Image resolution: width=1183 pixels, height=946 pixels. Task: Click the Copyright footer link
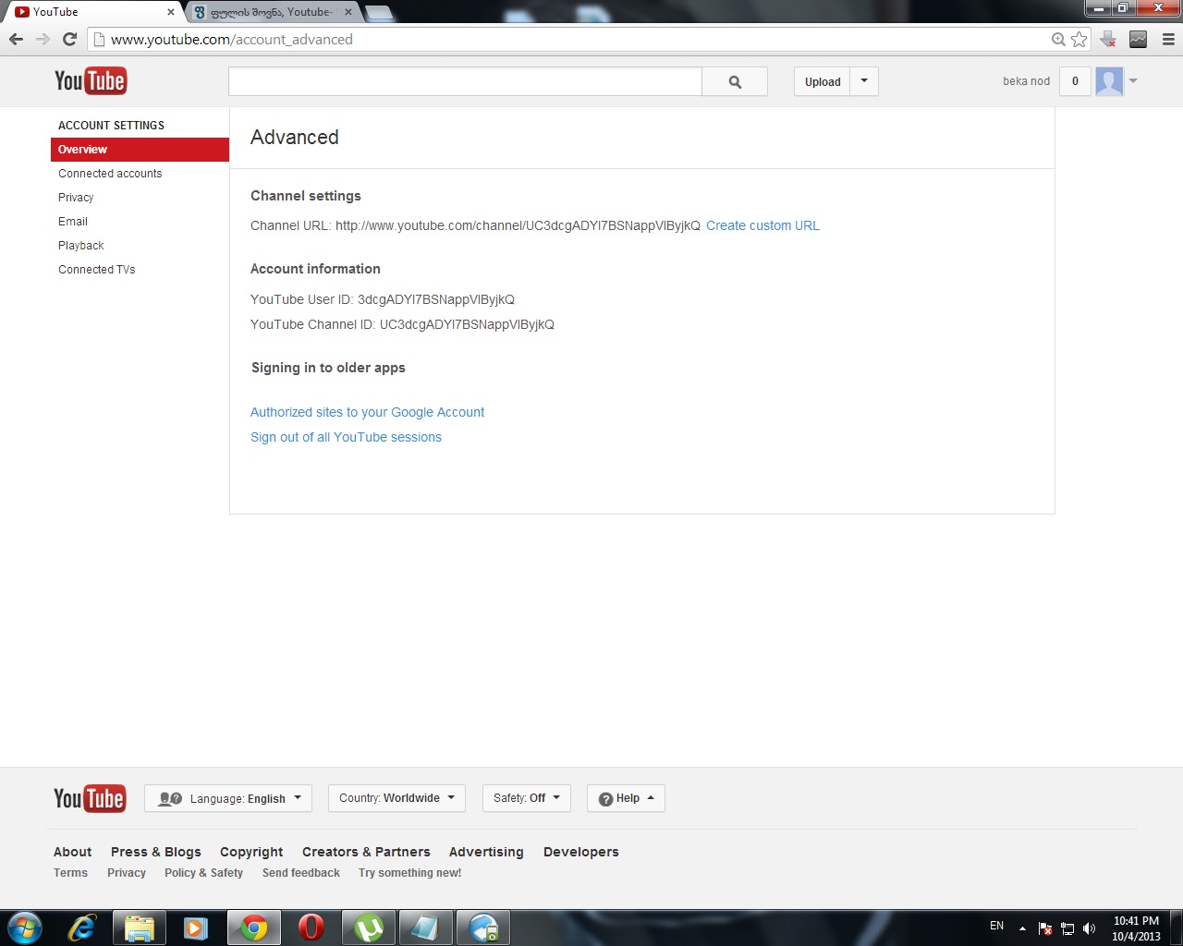click(x=251, y=852)
